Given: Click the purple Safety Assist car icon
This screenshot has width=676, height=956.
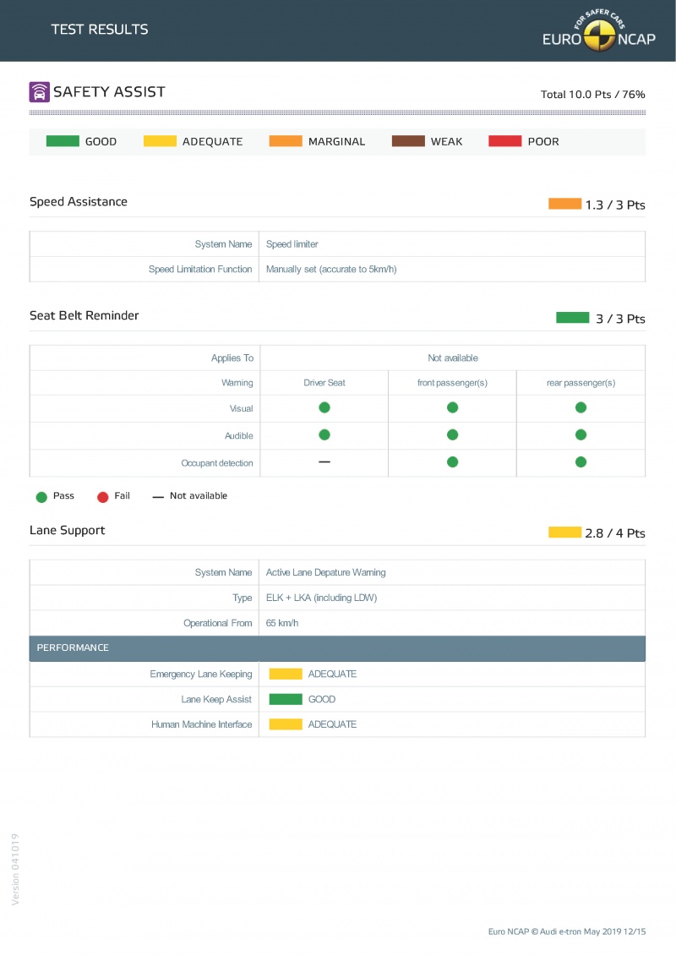Looking at the screenshot, I should tap(39, 92).
